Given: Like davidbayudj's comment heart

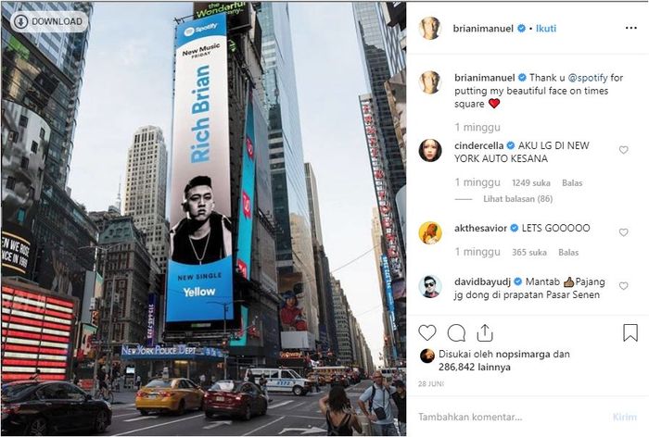Looking at the screenshot, I should coord(623,286).
